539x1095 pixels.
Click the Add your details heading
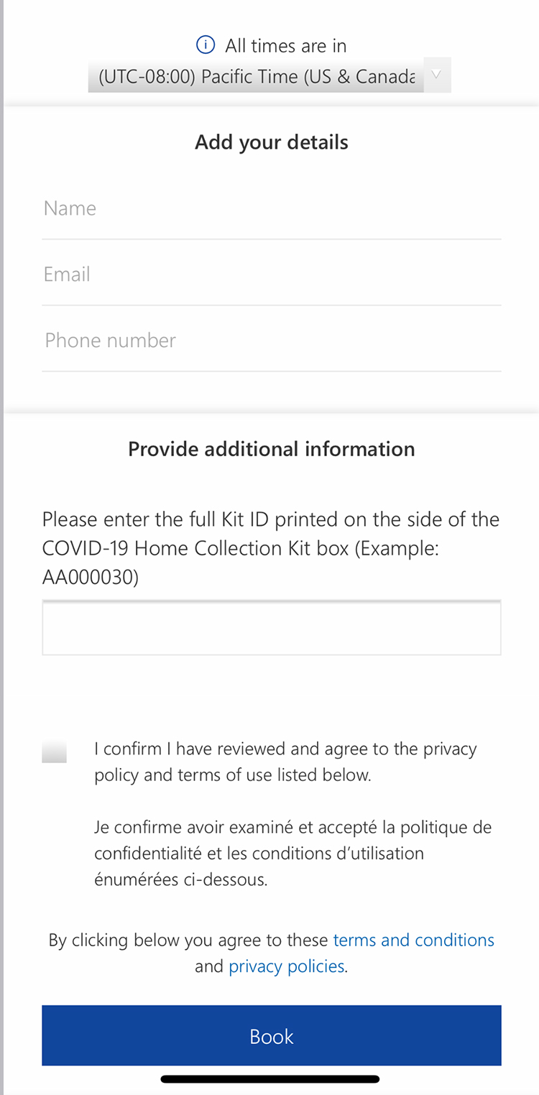tap(272, 142)
